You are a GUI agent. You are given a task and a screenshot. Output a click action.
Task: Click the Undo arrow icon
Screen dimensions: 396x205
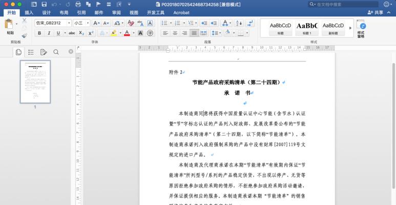[x=54, y=4]
